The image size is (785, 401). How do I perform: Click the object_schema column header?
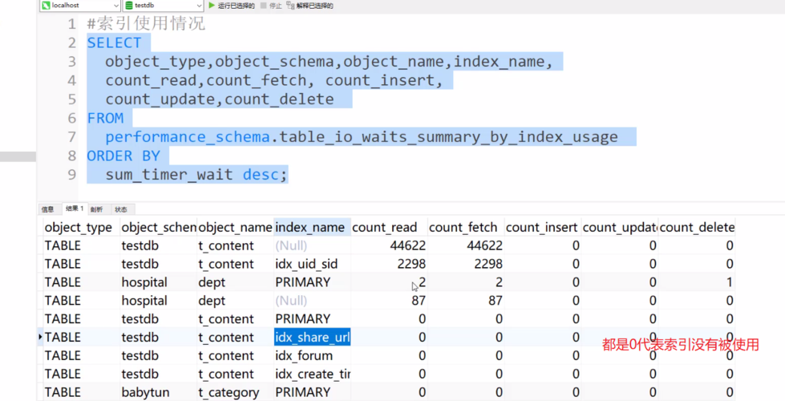click(x=158, y=227)
